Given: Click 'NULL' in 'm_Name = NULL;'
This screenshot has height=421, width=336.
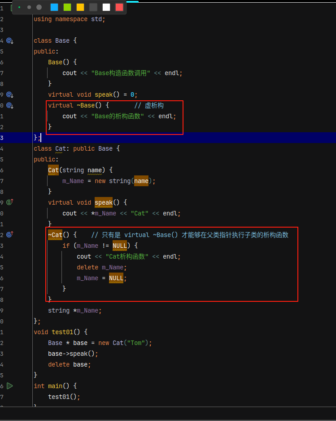Looking at the screenshot, I should (x=116, y=278).
